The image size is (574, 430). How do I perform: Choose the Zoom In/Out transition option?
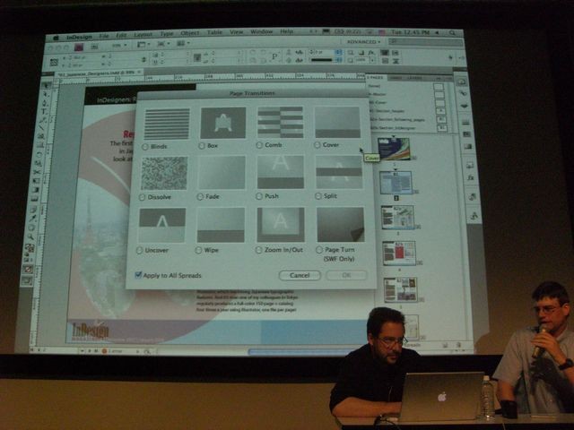259,250
